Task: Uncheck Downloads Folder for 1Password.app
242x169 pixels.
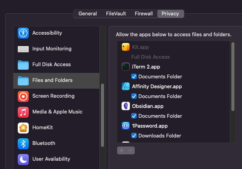Action: [x=134, y=136]
